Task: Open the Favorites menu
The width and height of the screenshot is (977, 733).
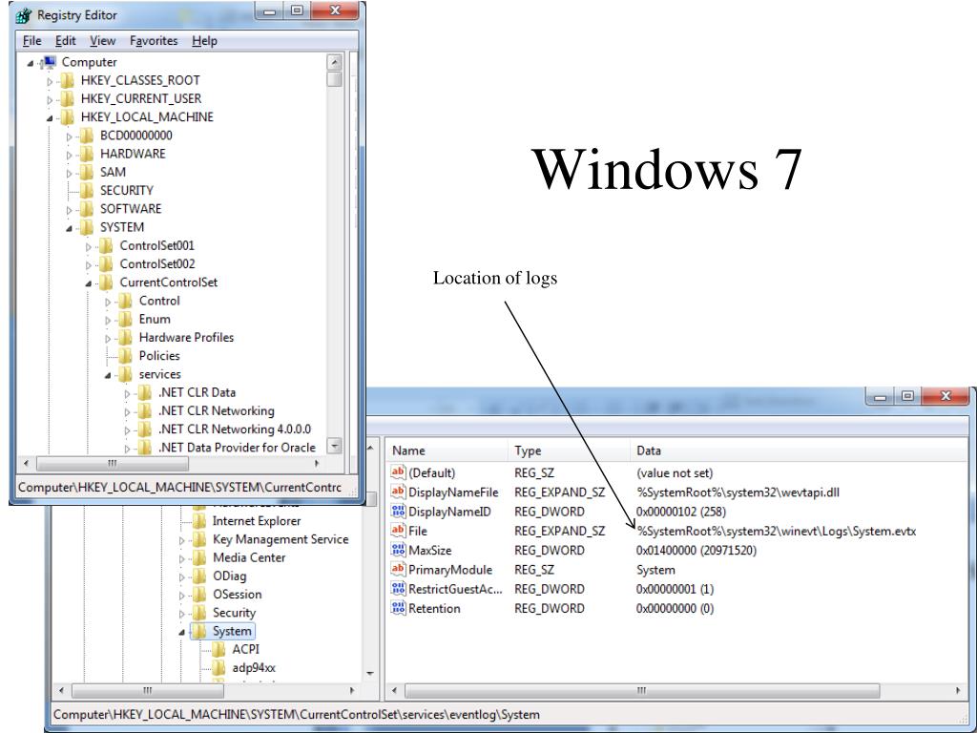Action: coord(154,40)
